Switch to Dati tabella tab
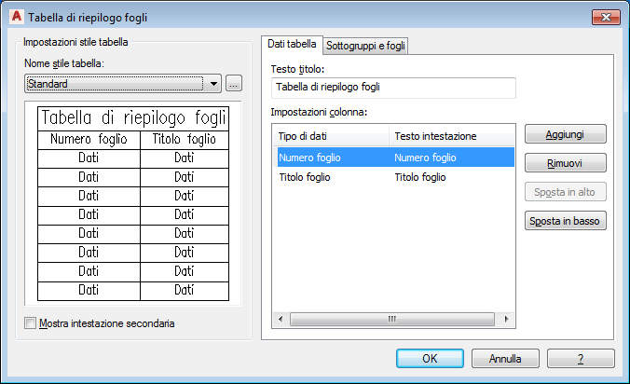Image resolution: width=630 pixels, height=384 pixels. 292,44
